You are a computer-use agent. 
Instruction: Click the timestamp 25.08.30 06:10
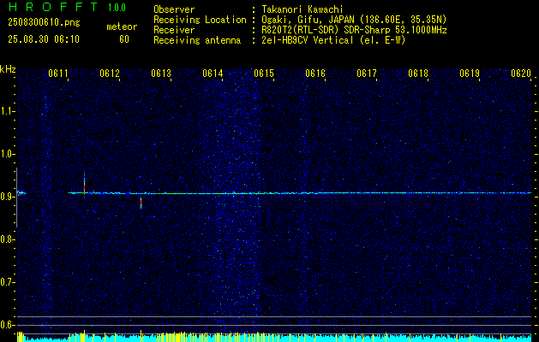44,39
